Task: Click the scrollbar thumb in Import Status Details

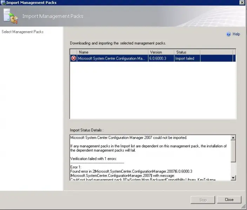Action: coord(233,151)
